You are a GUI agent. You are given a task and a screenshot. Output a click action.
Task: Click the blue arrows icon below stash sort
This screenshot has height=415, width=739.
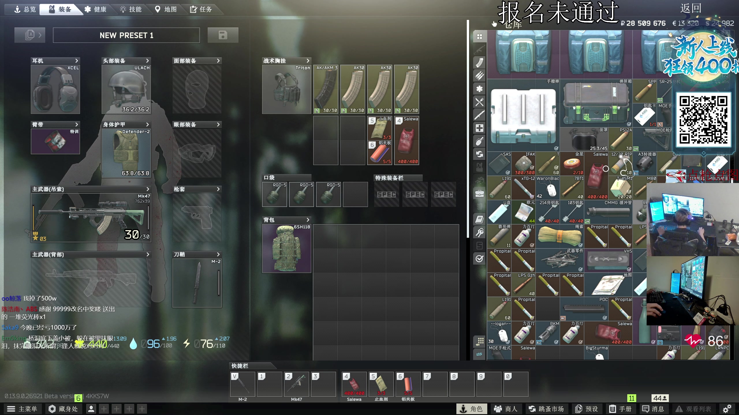point(479,354)
